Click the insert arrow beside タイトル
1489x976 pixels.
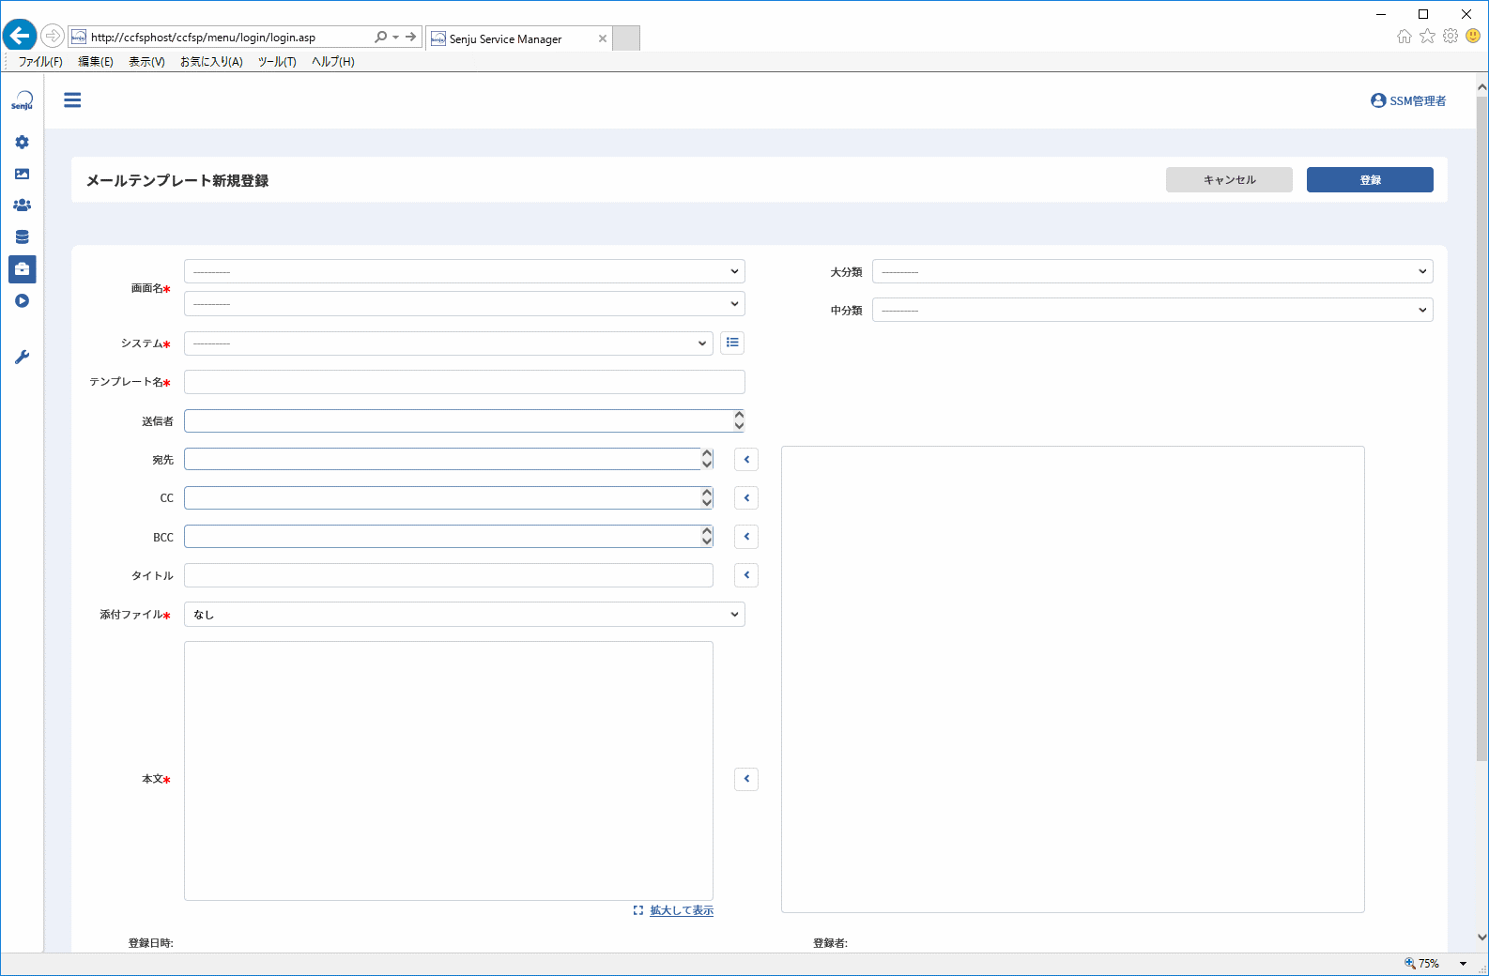(x=746, y=575)
